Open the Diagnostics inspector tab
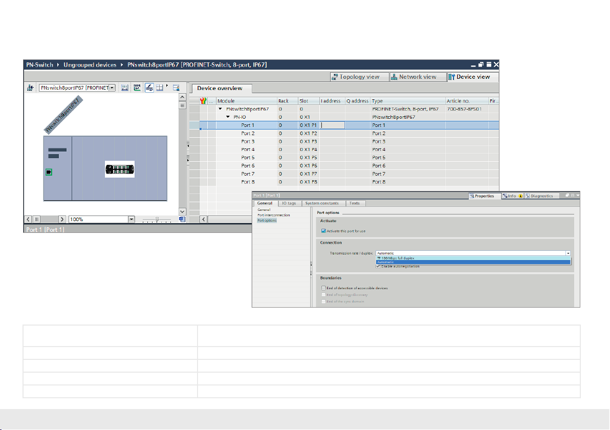The image size is (610, 430). (541, 196)
